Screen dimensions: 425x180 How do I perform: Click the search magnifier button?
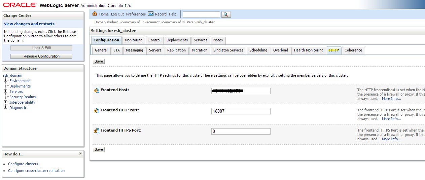(x=226, y=14)
